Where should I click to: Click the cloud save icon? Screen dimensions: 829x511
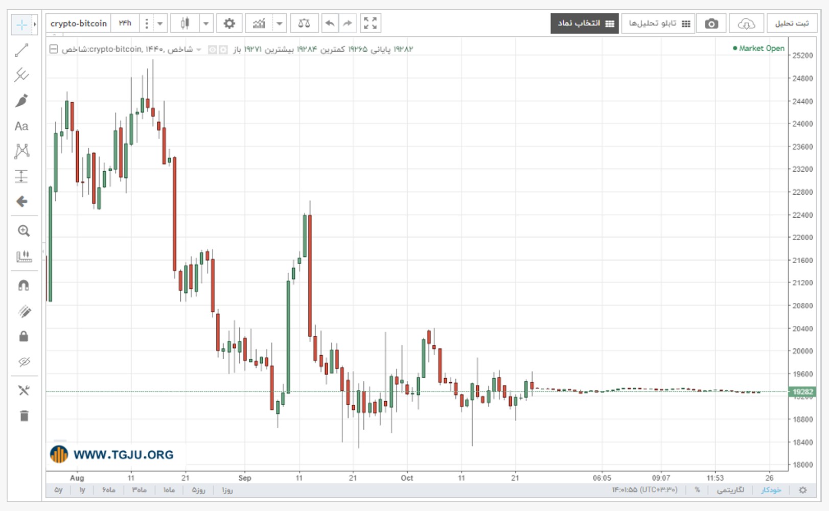pyautogui.click(x=746, y=24)
